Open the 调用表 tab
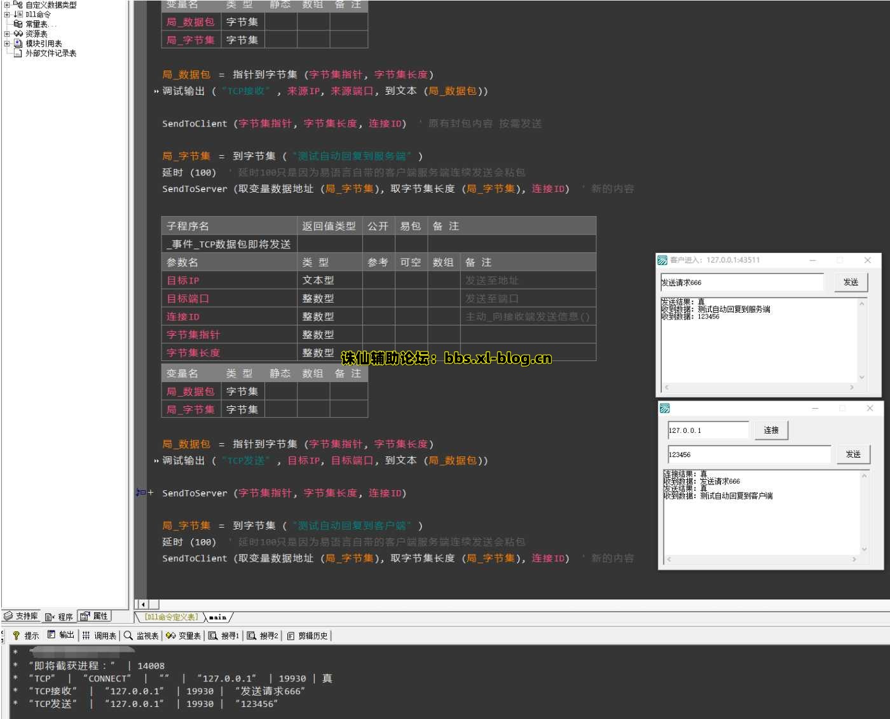 [99, 635]
